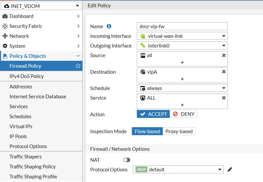Image resolution: width=263 pixels, height=182 pixels.
Task: Expand the System menu chevron
Action: pyautogui.click(x=78, y=46)
